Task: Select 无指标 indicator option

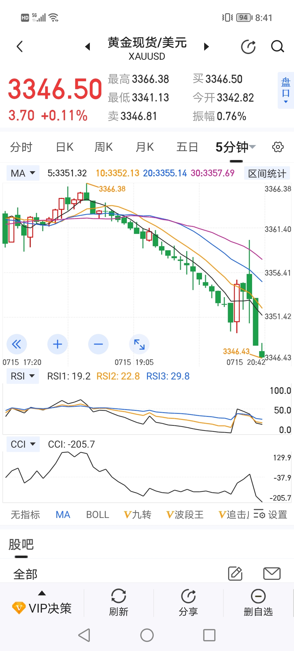Action: tap(25, 515)
